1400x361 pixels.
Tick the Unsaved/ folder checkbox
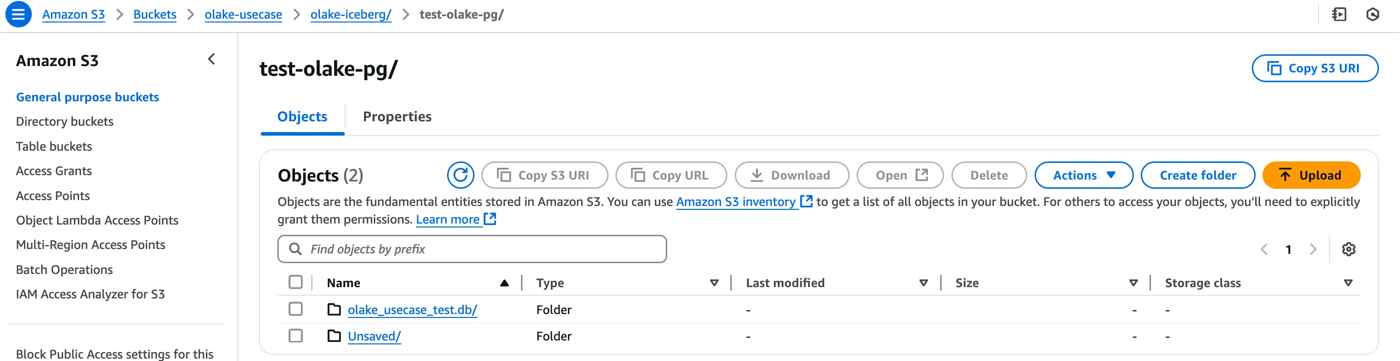click(x=295, y=336)
